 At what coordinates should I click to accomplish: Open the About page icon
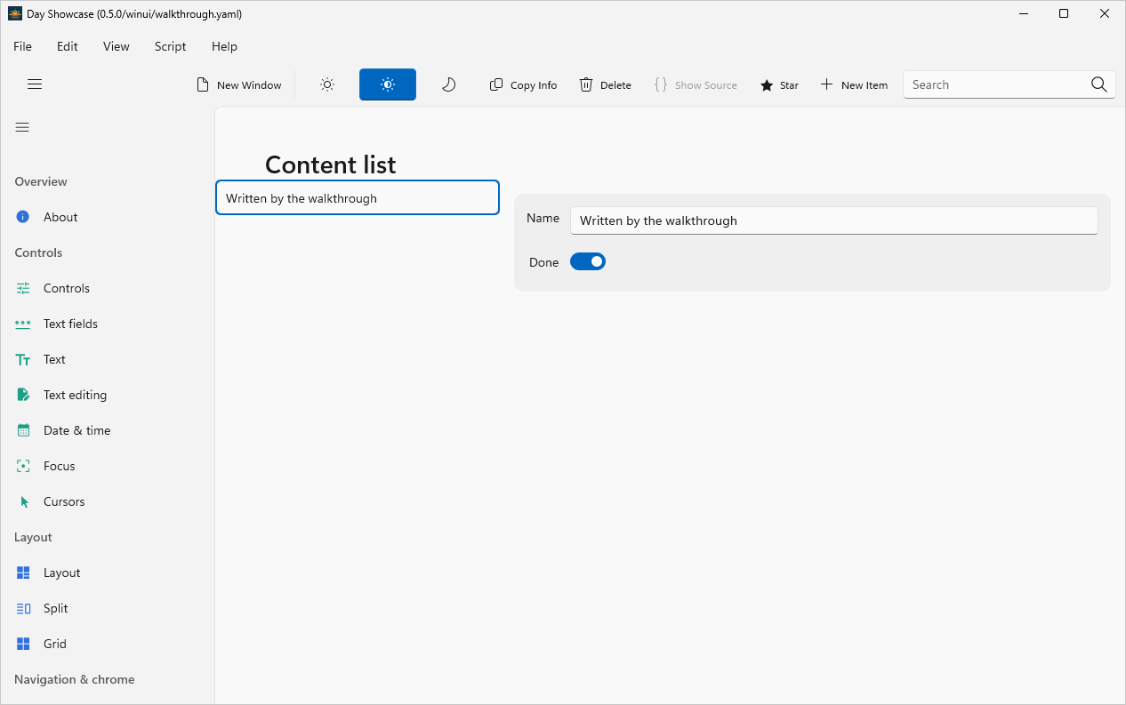coord(23,217)
